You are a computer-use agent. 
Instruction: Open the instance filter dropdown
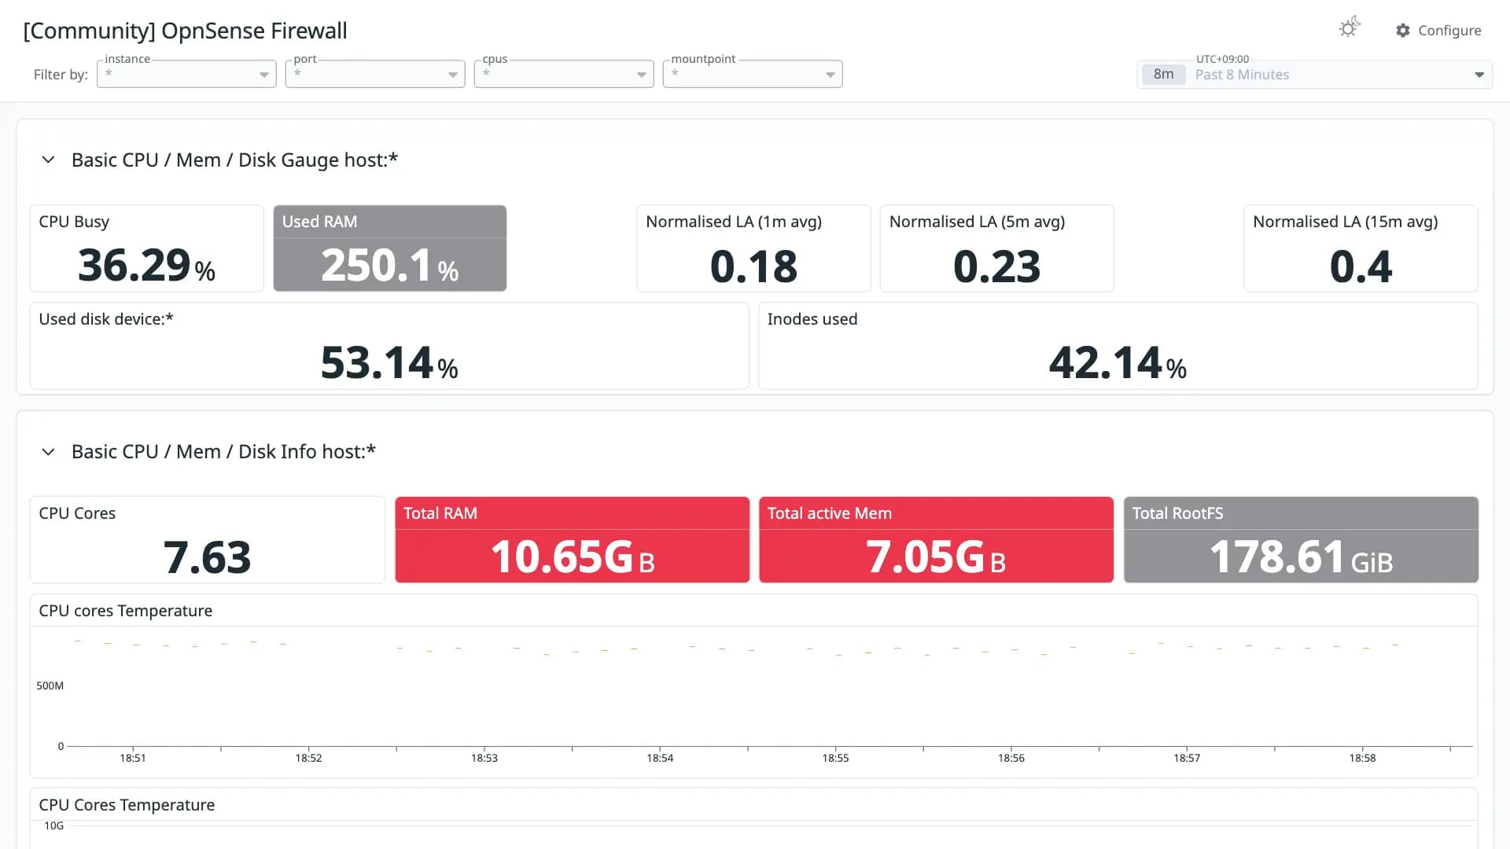(x=186, y=74)
